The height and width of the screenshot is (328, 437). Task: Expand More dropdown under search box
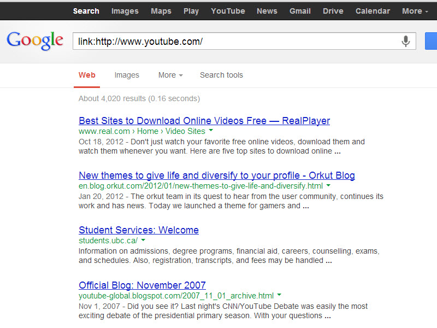click(x=170, y=75)
